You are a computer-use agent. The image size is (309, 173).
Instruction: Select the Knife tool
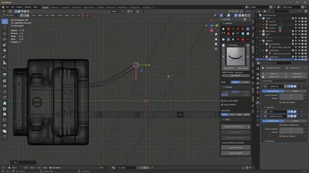point(5,98)
